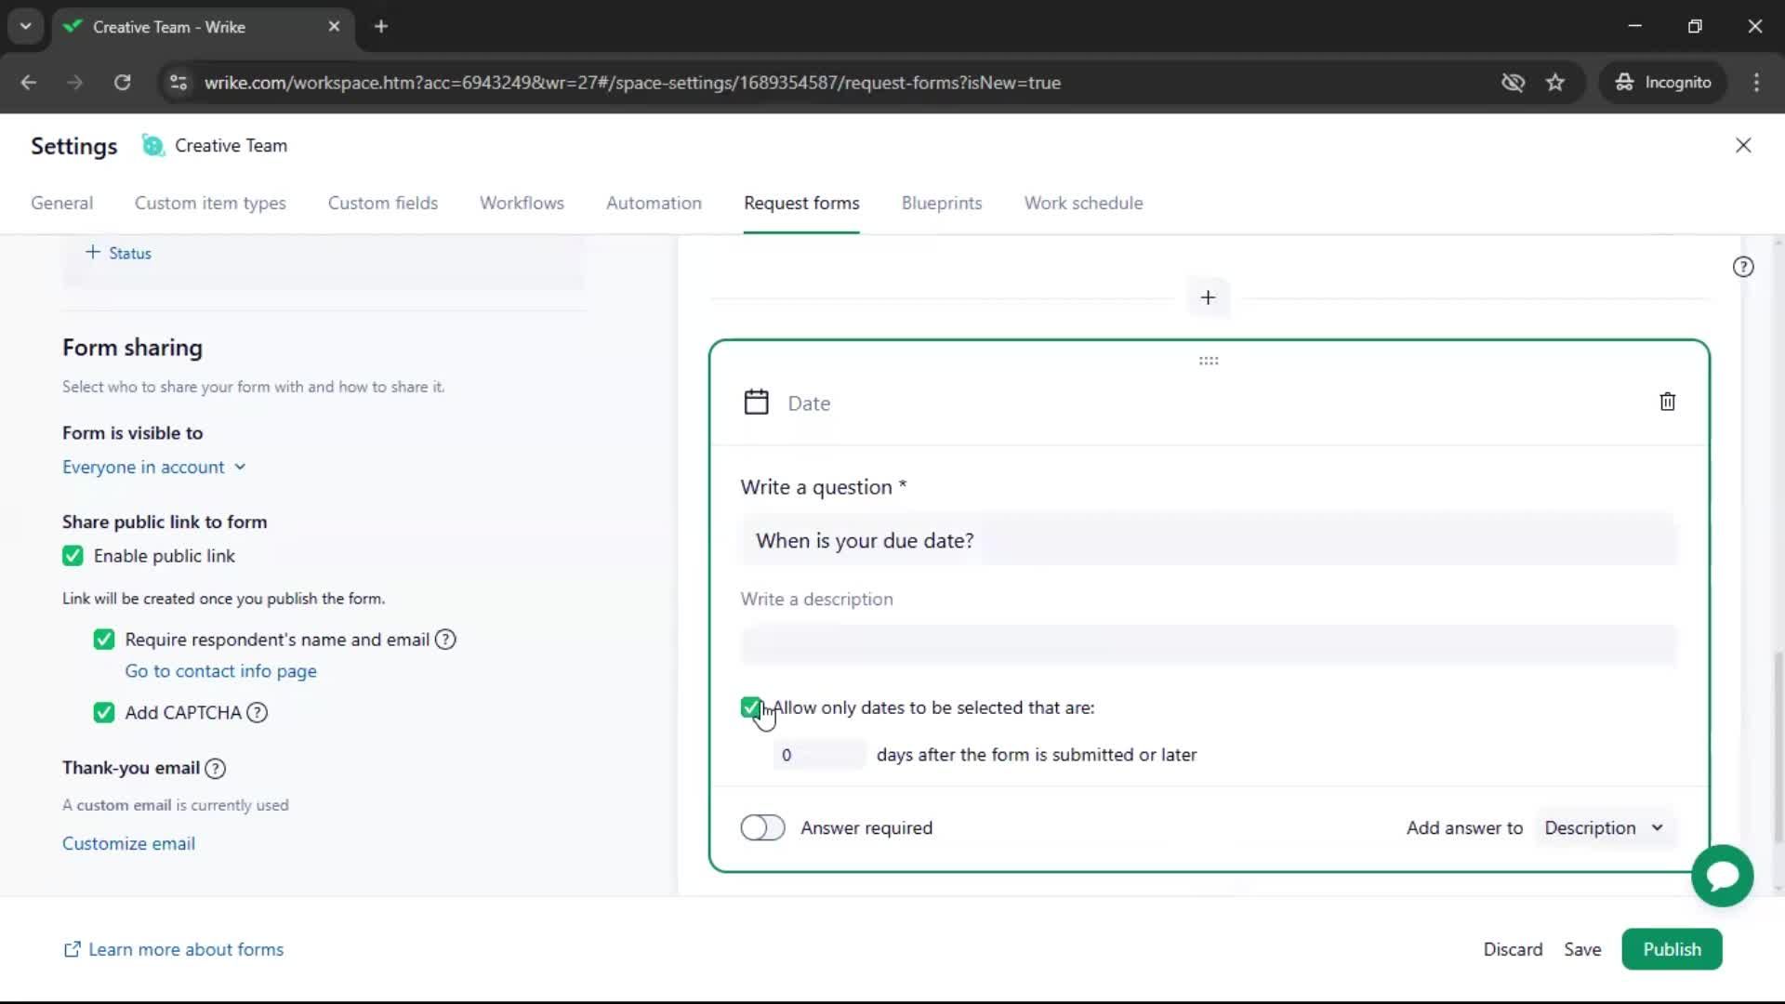Uncheck Enable public link
Screen dimensions: 1785x1004
pyautogui.click(x=73, y=556)
